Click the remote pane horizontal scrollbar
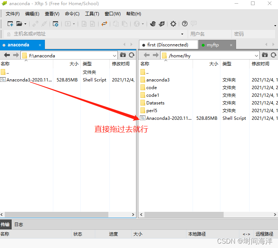The width and height of the screenshot is (278, 248). (184, 214)
